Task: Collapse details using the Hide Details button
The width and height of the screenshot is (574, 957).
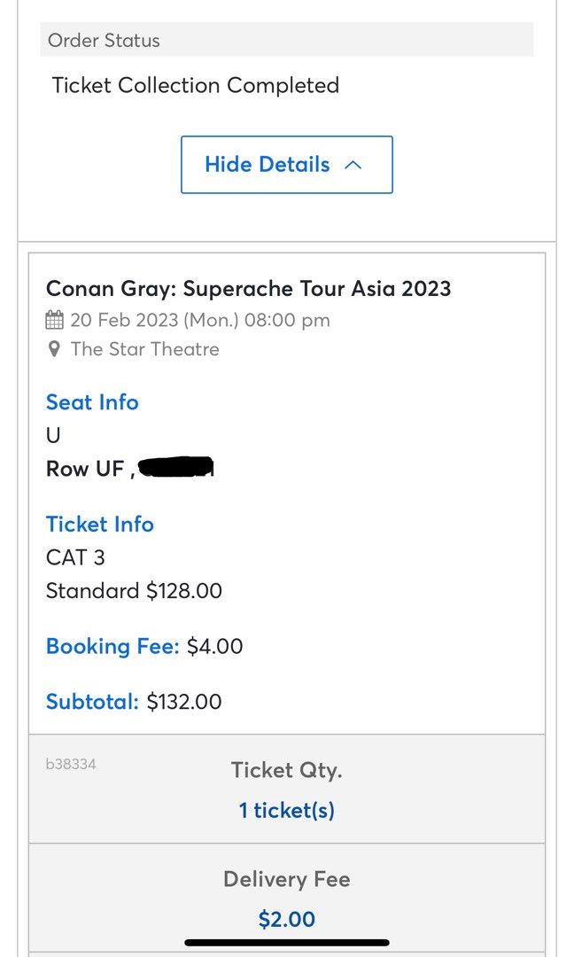Action: coord(286,164)
